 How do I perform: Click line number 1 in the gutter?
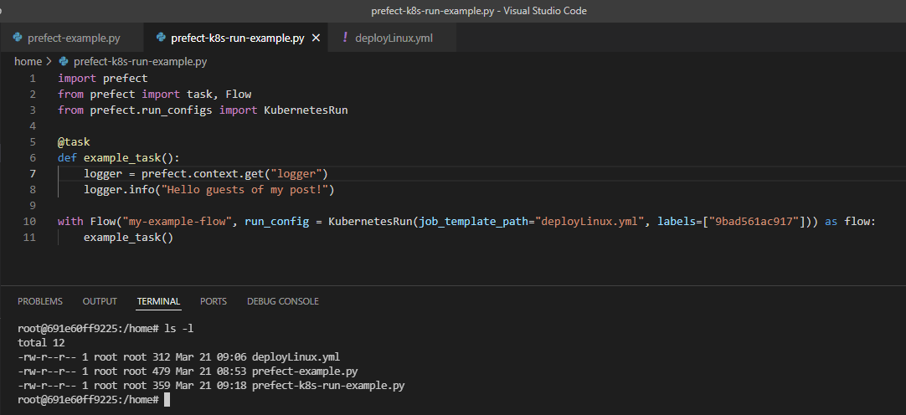pyautogui.click(x=33, y=78)
